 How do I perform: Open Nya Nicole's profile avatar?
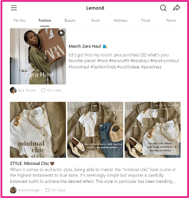tap(13, 91)
